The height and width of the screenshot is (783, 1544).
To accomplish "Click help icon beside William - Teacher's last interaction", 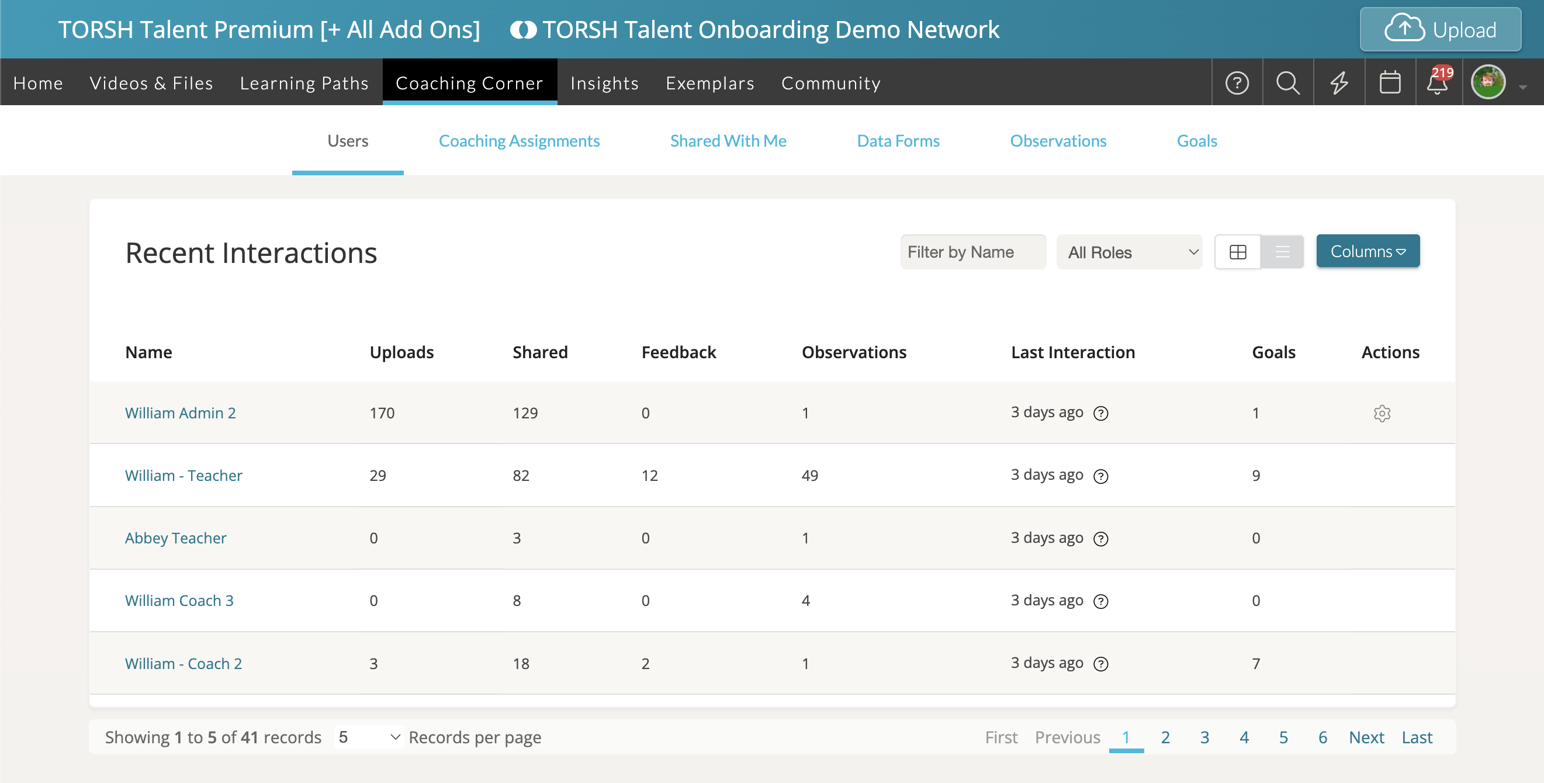I will [1100, 476].
